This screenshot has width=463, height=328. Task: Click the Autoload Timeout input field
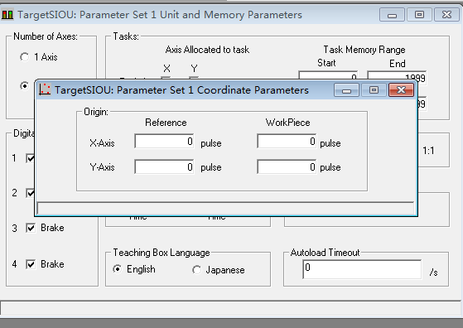[362, 269]
